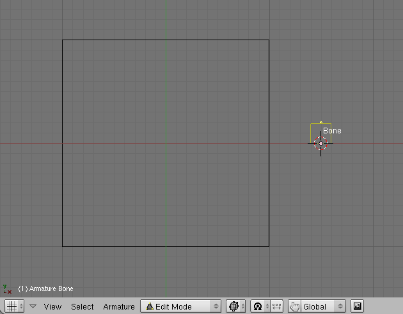Viewport: 403px width, 314px height.
Task: Open the View menu
Action: [x=52, y=306]
